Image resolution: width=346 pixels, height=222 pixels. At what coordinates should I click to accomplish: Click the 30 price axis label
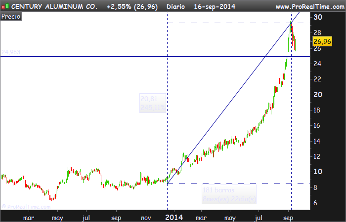[318, 17]
